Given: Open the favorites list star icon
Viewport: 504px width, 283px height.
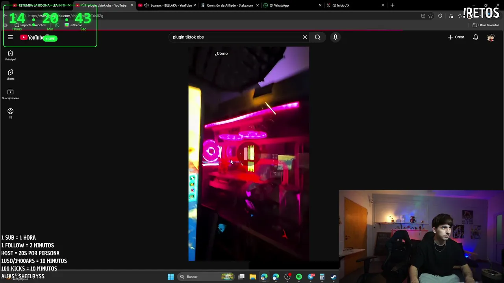Looking at the screenshot, I should coord(460,16).
